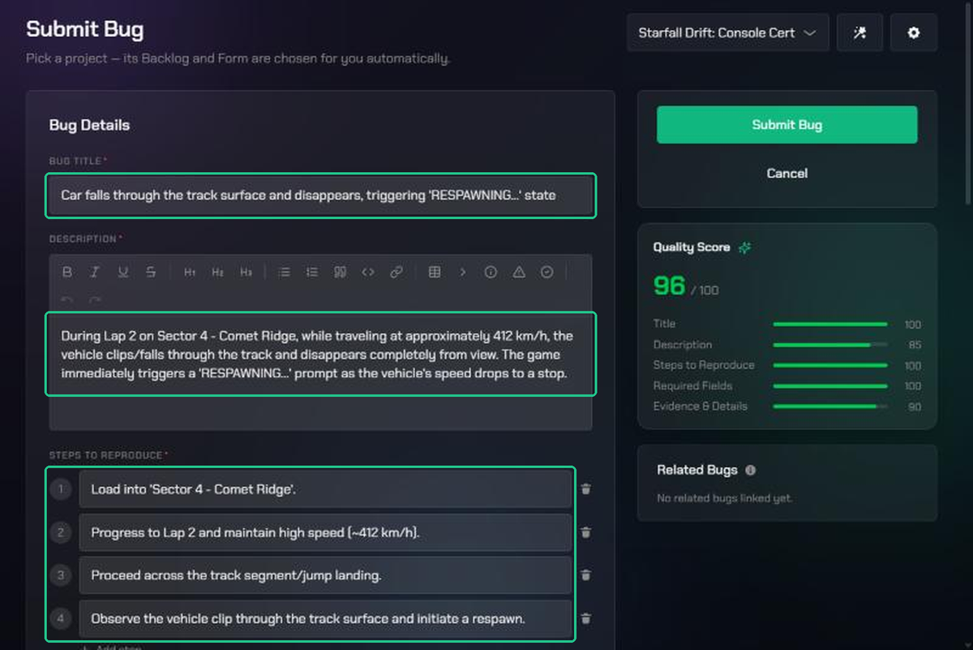973x650 pixels.
Task: Open the magic wand auto-fill tool
Action: (x=859, y=33)
